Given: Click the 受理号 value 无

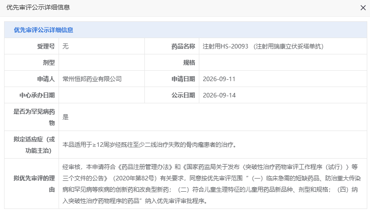Looking at the screenshot, I should pos(65,46).
